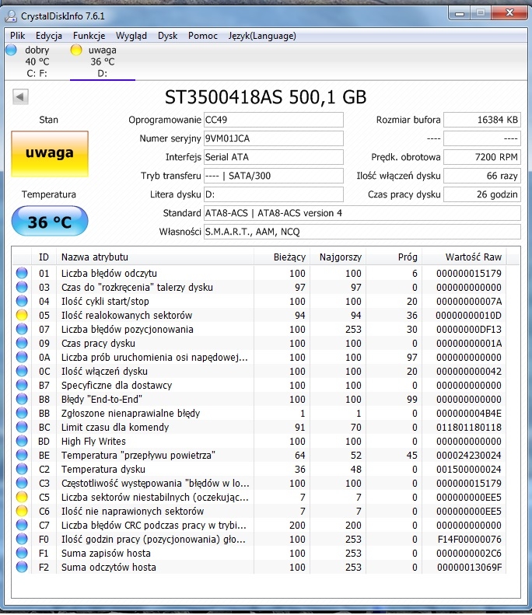
Task: Click status icon of row 0C Ilość włączeń dysku
Action: pos(22,371)
